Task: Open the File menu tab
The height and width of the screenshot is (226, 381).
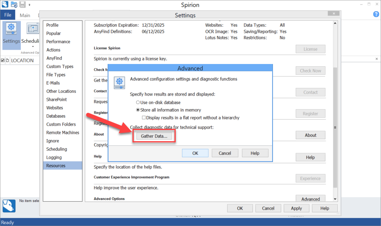Action: tap(8, 15)
